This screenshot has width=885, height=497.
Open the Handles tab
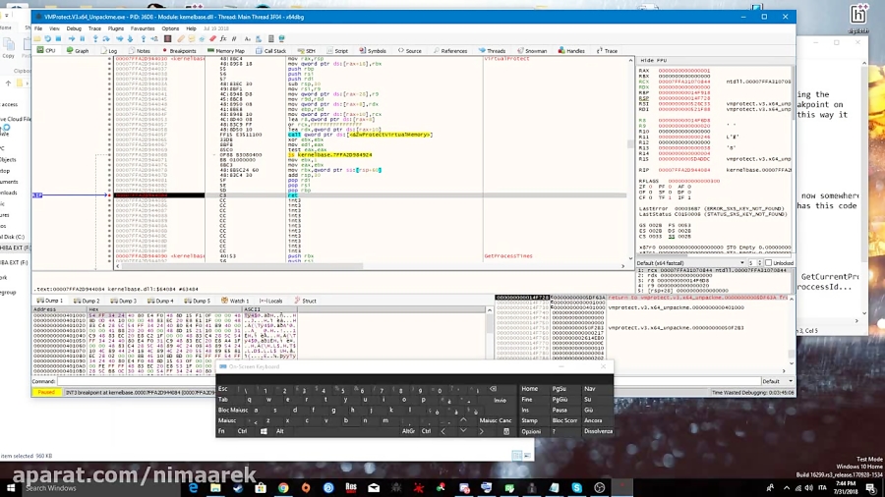[x=571, y=51]
